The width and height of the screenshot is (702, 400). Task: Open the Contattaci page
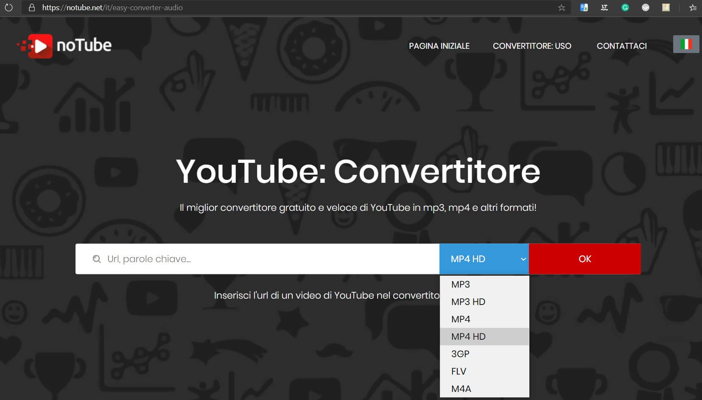621,46
